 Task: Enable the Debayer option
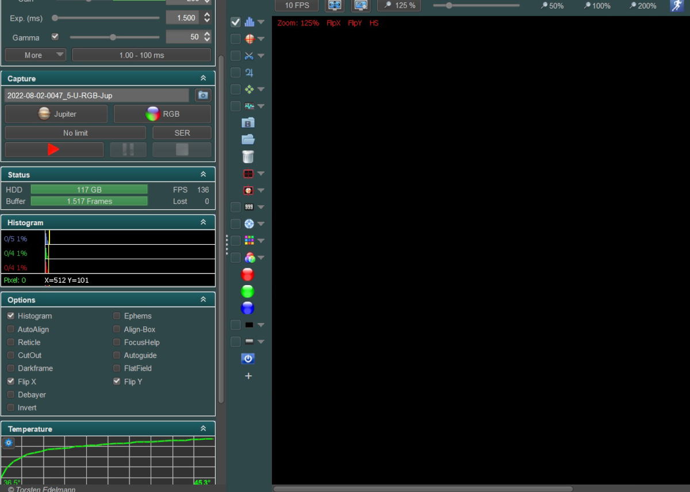coord(11,394)
